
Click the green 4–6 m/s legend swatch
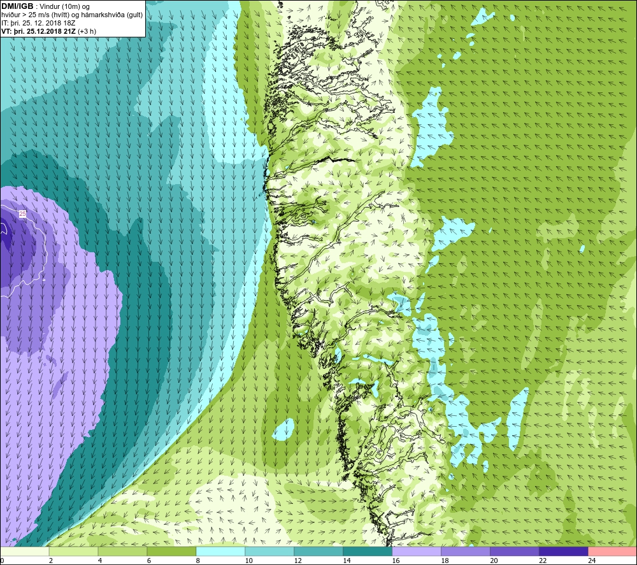point(123,552)
